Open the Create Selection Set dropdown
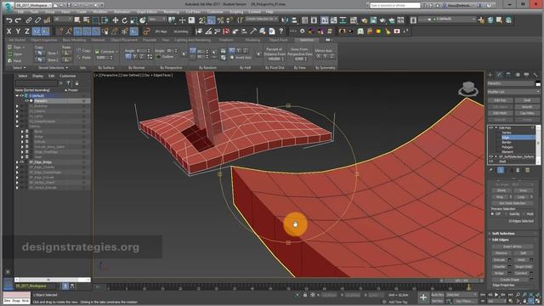Viewport: 544px width, 306px height. point(262,19)
